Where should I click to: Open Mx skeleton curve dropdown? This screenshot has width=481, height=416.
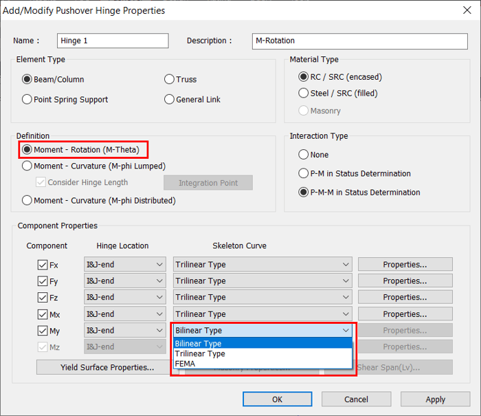(262, 314)
